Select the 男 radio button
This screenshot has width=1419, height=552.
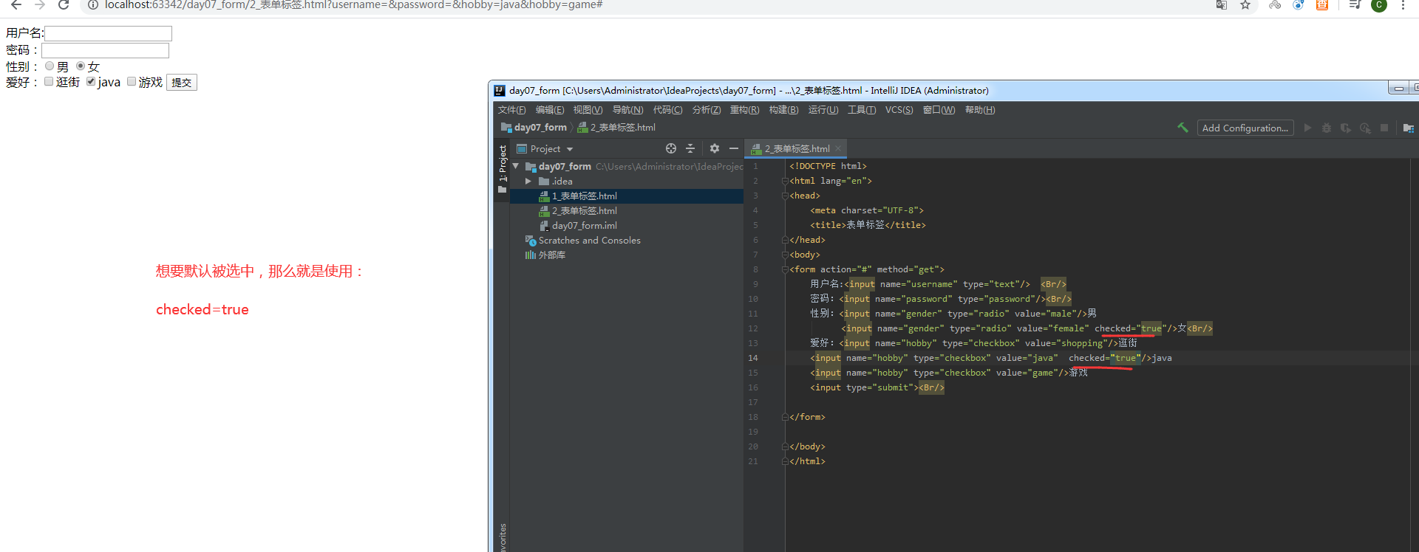[50, 66]
